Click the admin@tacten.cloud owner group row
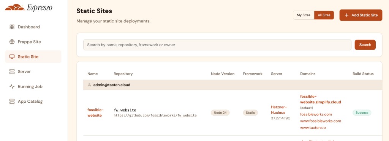Image resolution: width=389 pixels, height=141 pixels. (x=232, y=85)
